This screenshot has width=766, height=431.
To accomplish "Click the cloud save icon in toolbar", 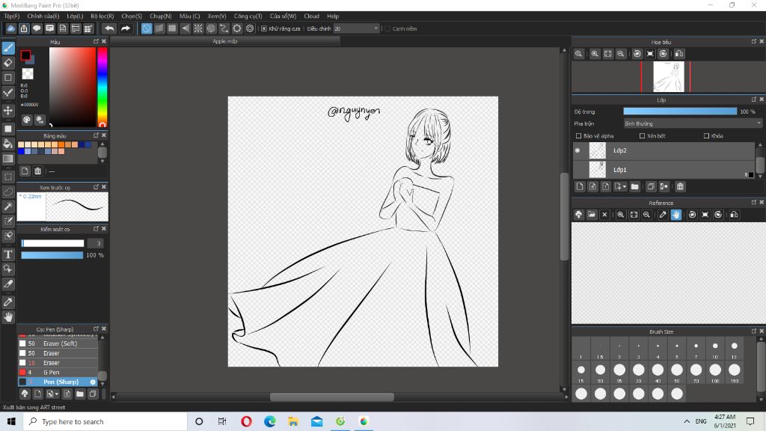I will (x=10, y=29).
